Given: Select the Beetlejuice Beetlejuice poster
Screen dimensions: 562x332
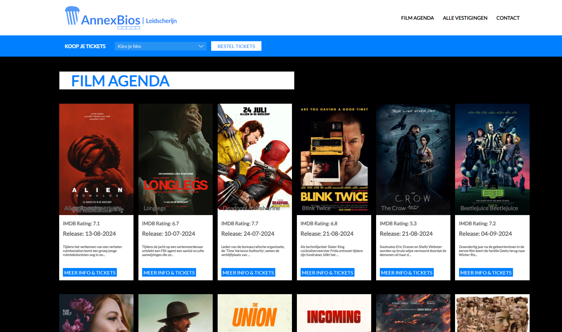Looking at the screenshot, I should point(492,159).
